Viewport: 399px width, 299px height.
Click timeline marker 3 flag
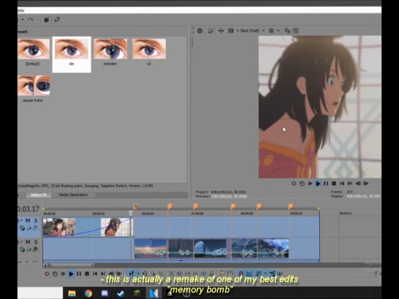tap(196, 206)
